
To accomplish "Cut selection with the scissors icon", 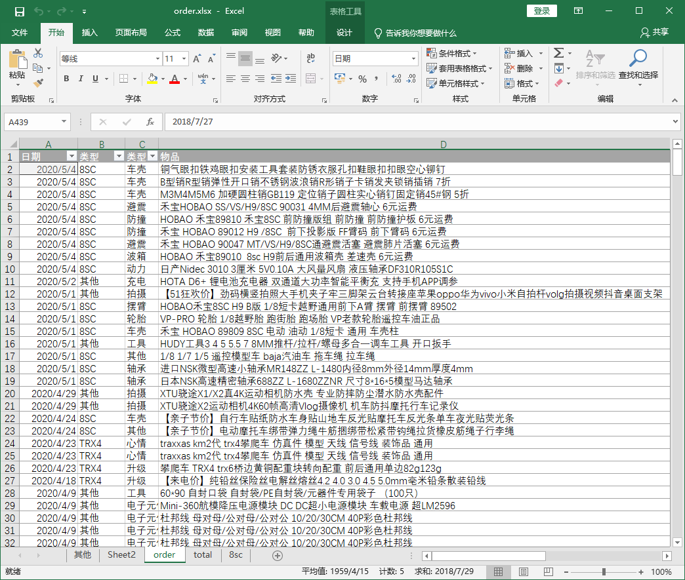I will 38,53.
